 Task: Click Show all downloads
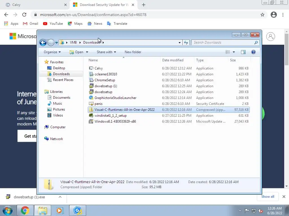point(268,197)
